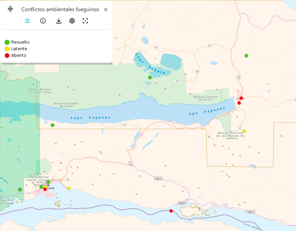Click the download layer icon
The width and height of the screenshot is (296, 231).
59,21
